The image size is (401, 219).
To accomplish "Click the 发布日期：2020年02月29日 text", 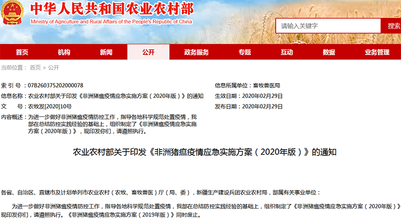I will point(249,106).
